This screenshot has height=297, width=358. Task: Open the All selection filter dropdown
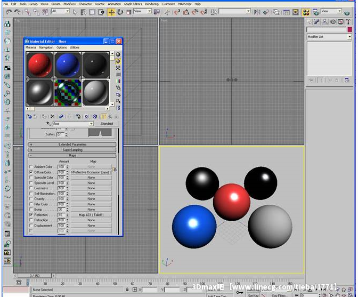click(x=68, y=11)
